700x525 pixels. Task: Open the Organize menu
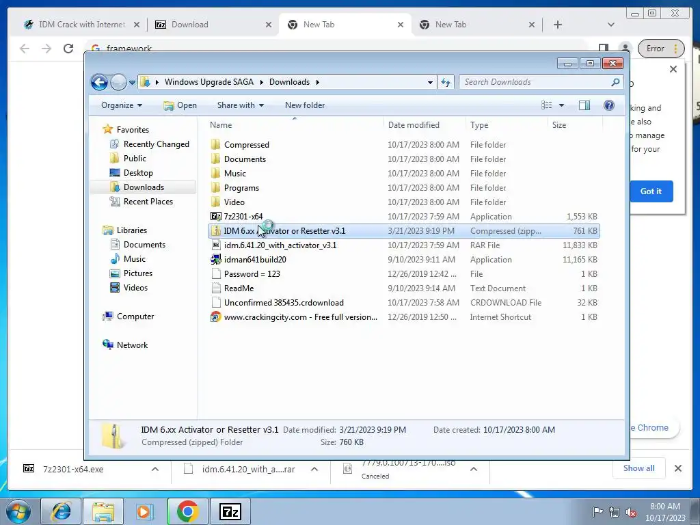pos(122,105)
